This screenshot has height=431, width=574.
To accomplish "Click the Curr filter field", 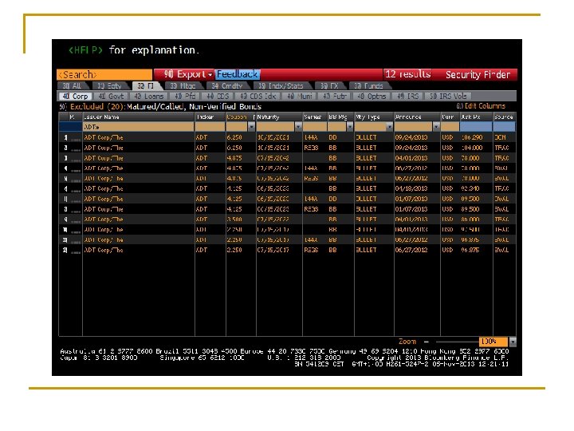I will click(450, 127).
